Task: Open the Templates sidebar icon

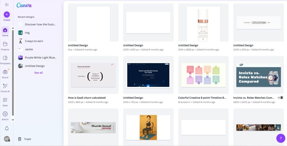Action: (x=5, y=58)
